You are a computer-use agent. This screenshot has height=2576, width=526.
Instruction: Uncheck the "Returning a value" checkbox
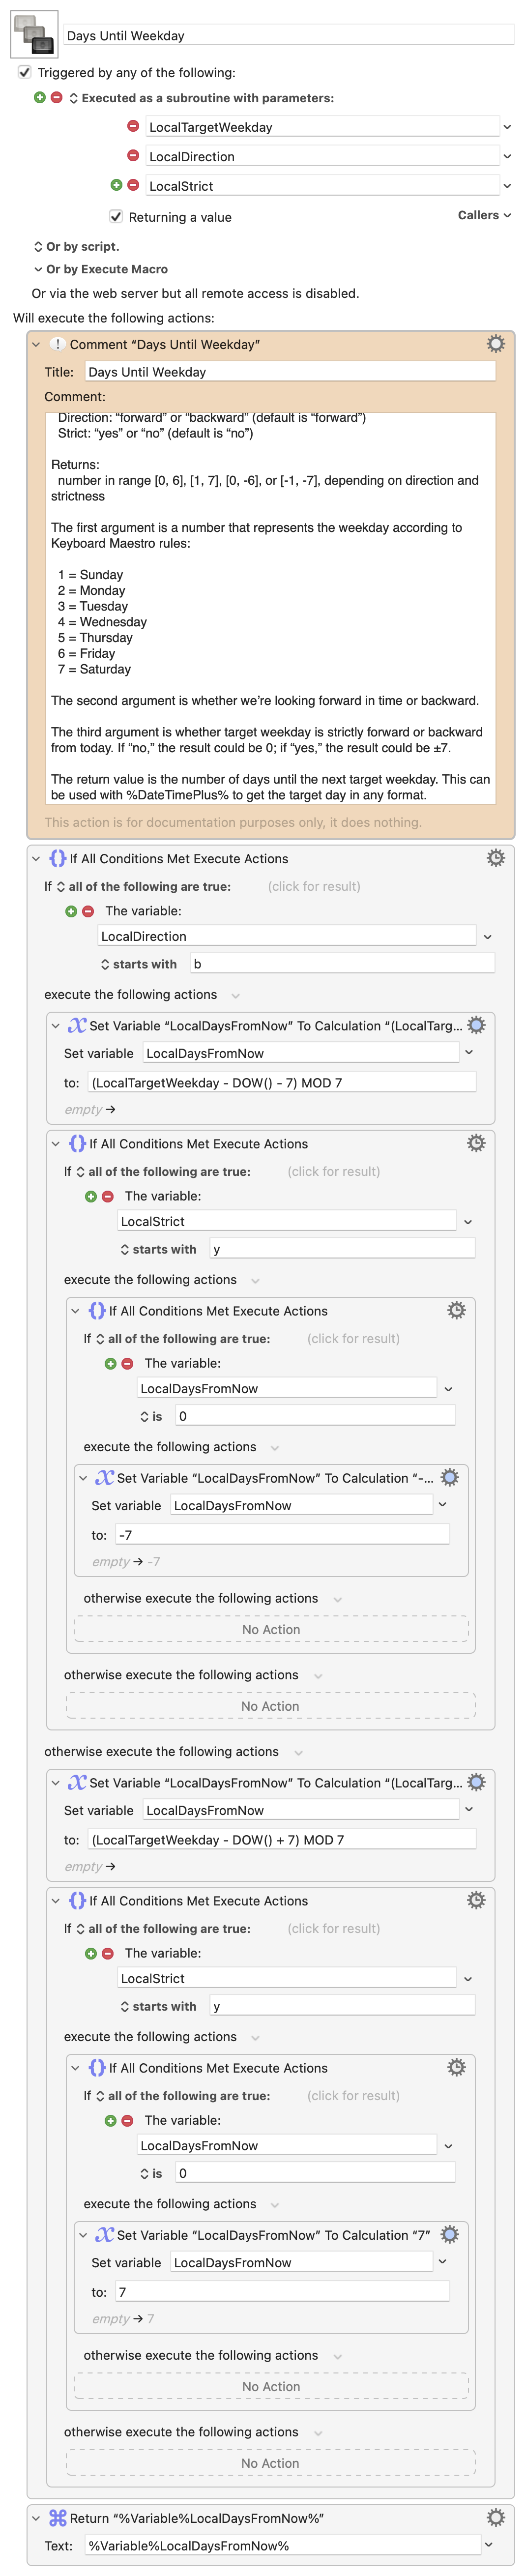(x=116, y=217)
